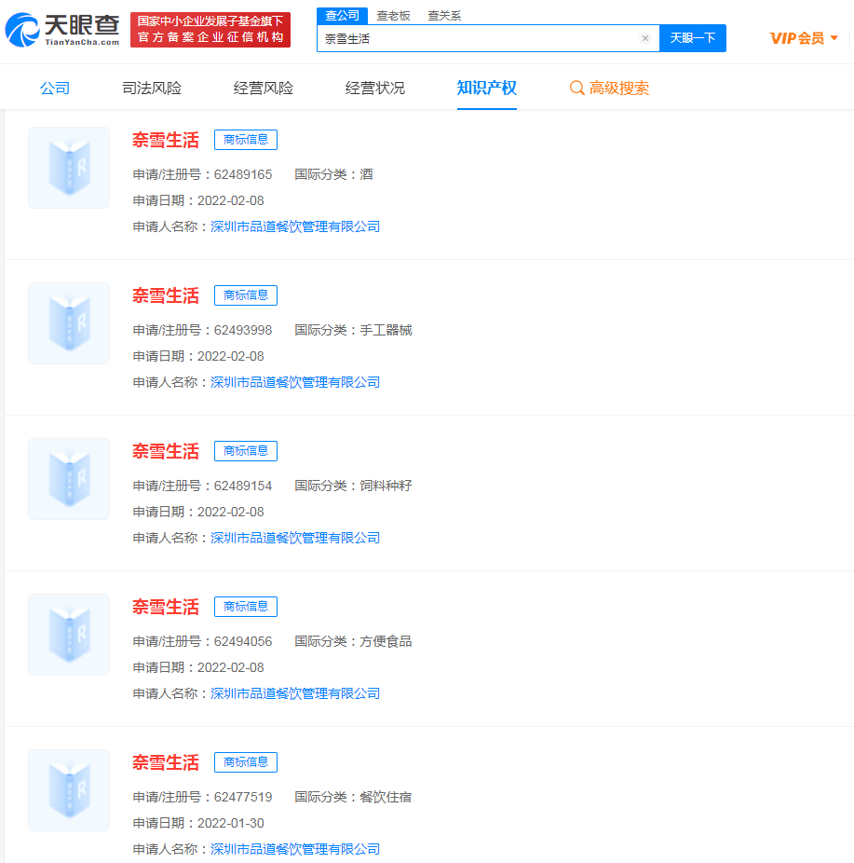Open the trademark thumbnail for 手工器械 entry
The height and width of the screenshot is (863, 854).
point(69,323)
